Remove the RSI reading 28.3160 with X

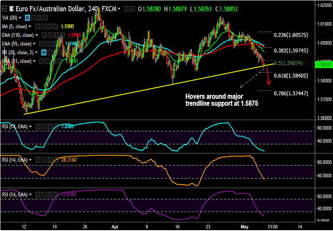tap(56, 160)
